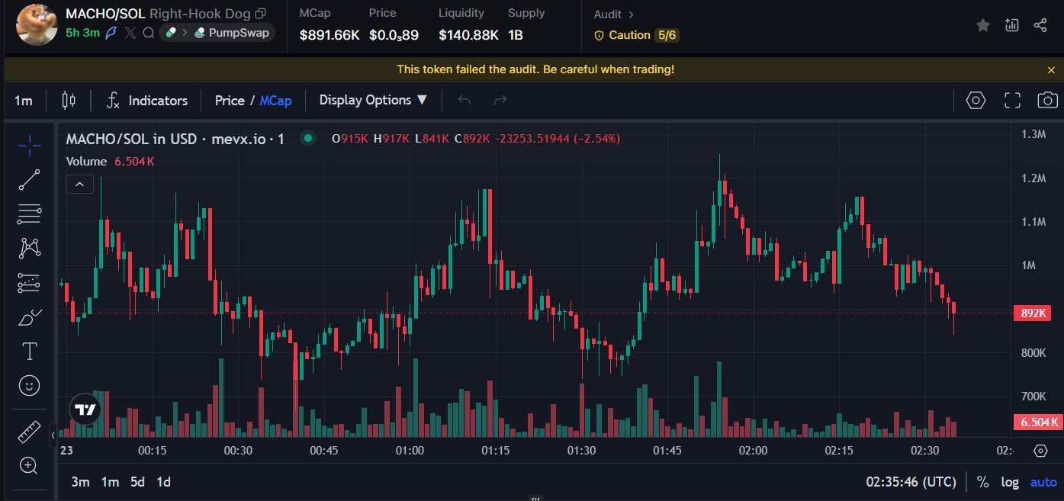This screenshot has width=1064, height=501.
Task: Select the 1d time range
Action: (x=163, y=482)
